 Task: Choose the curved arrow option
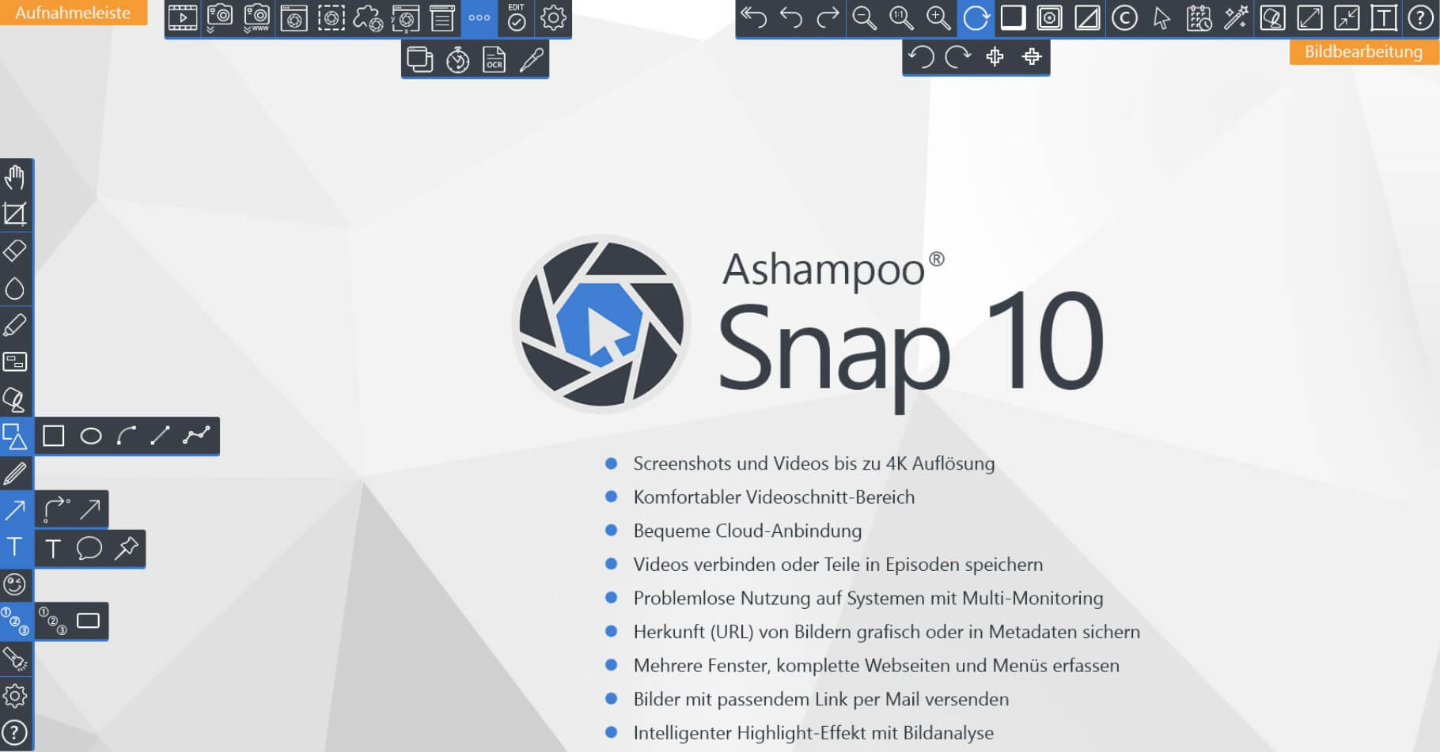point(55,509)
